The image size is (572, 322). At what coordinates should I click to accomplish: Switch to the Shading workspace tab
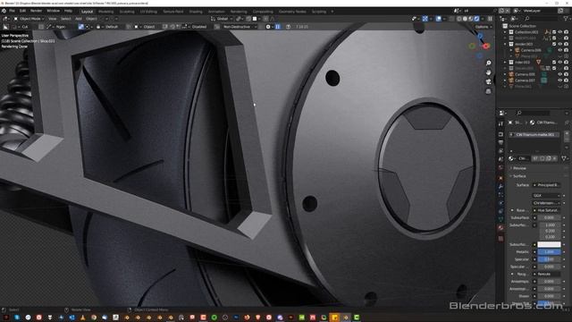pos(196,12)
